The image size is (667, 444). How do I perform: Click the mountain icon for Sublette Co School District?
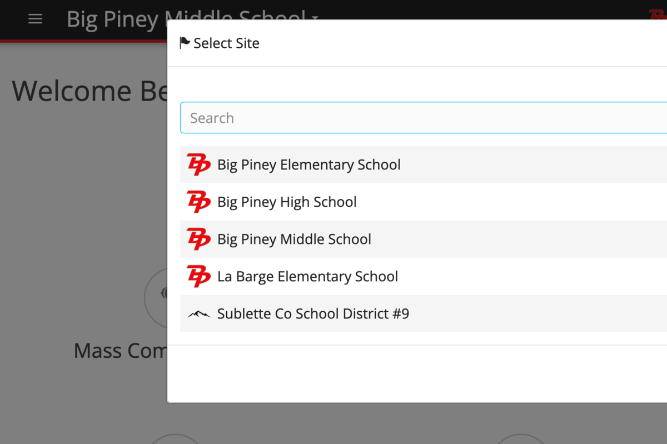(198, 313)
